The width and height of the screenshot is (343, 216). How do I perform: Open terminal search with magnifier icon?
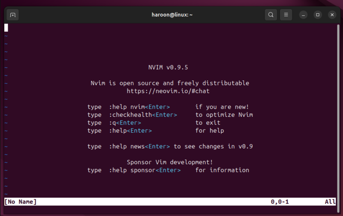pyautogui.click(x=271, y=15)
